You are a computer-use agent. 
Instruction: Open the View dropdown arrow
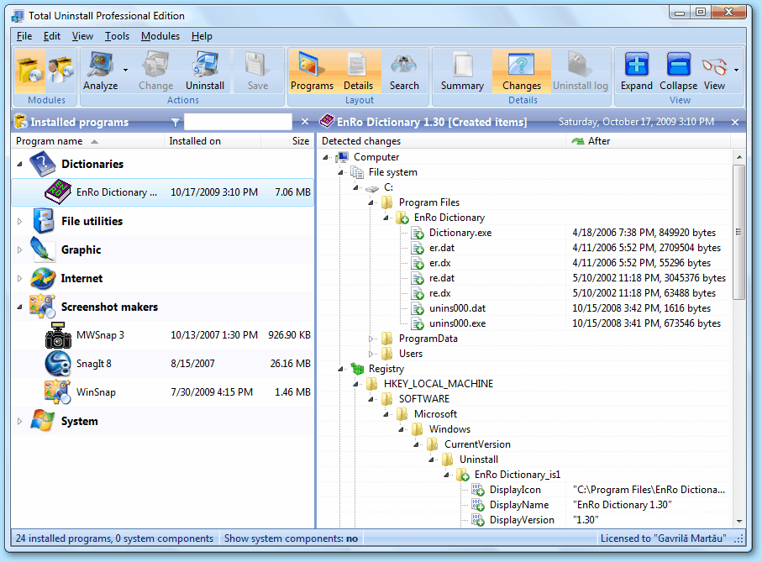(x=736, y=71)
